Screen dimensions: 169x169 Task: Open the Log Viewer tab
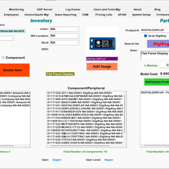point(73,9)
